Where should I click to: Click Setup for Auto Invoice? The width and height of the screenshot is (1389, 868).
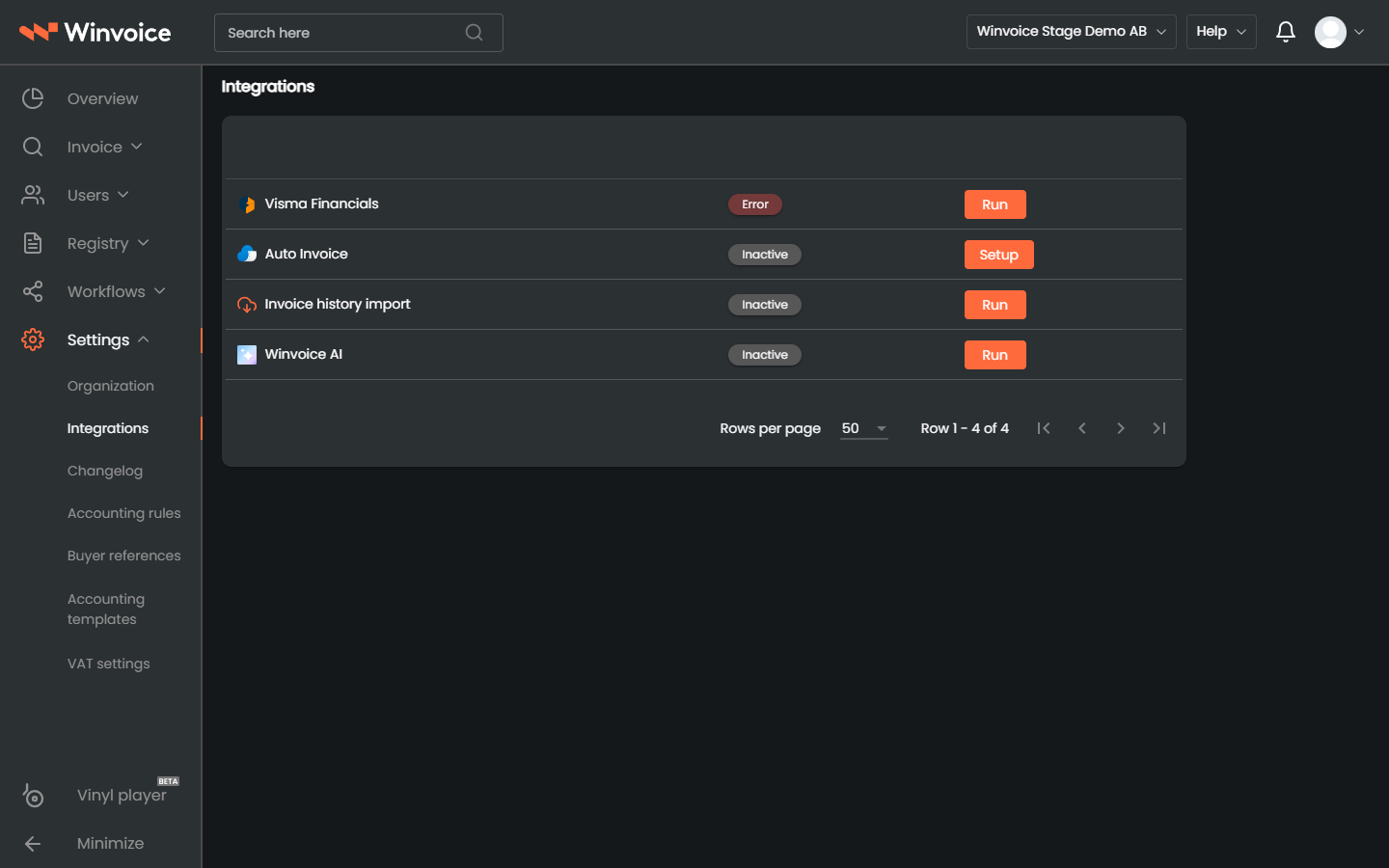pyautogui.click(x=999, y=255)
